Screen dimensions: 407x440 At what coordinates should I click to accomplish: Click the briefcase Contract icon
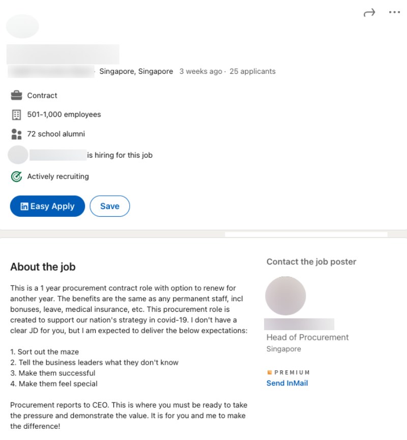[x=17, y=95]
